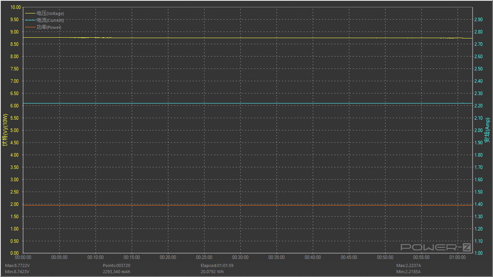Click the yellow Voltage legend line swatch

click(x=30, y=14)
